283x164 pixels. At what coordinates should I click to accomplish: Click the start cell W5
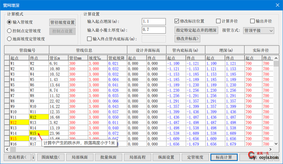click(x=19, y=85)
